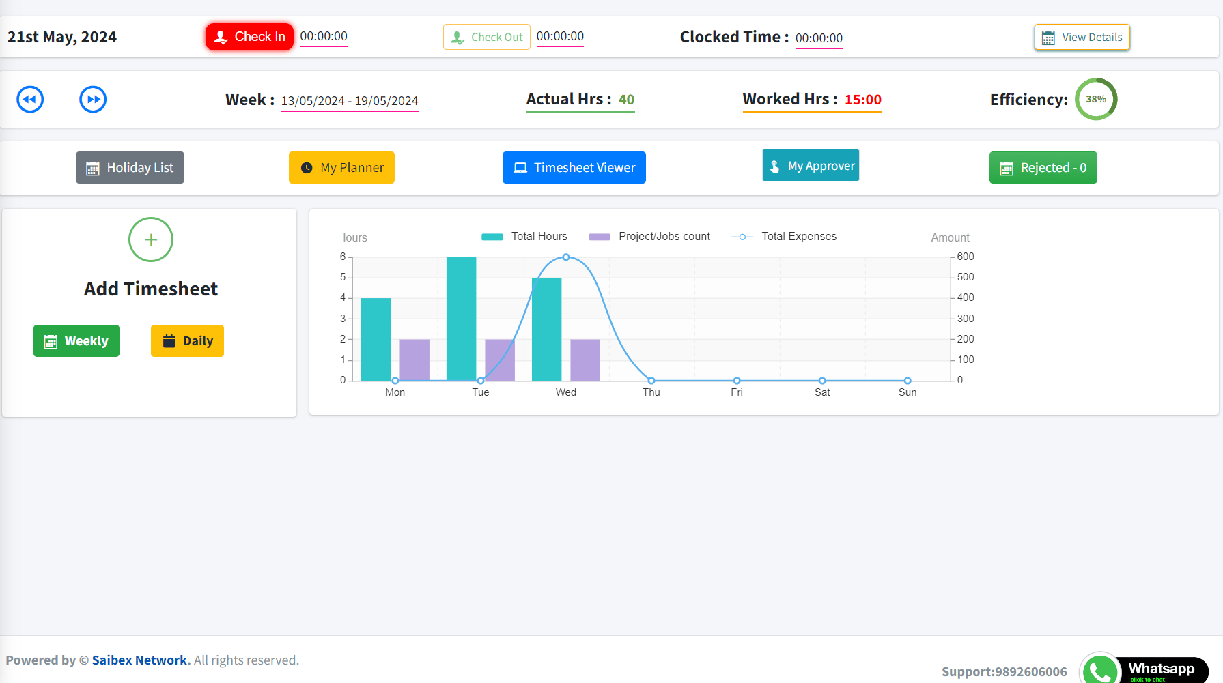Click the View Details calendar icon

(x=1048, y=38)
